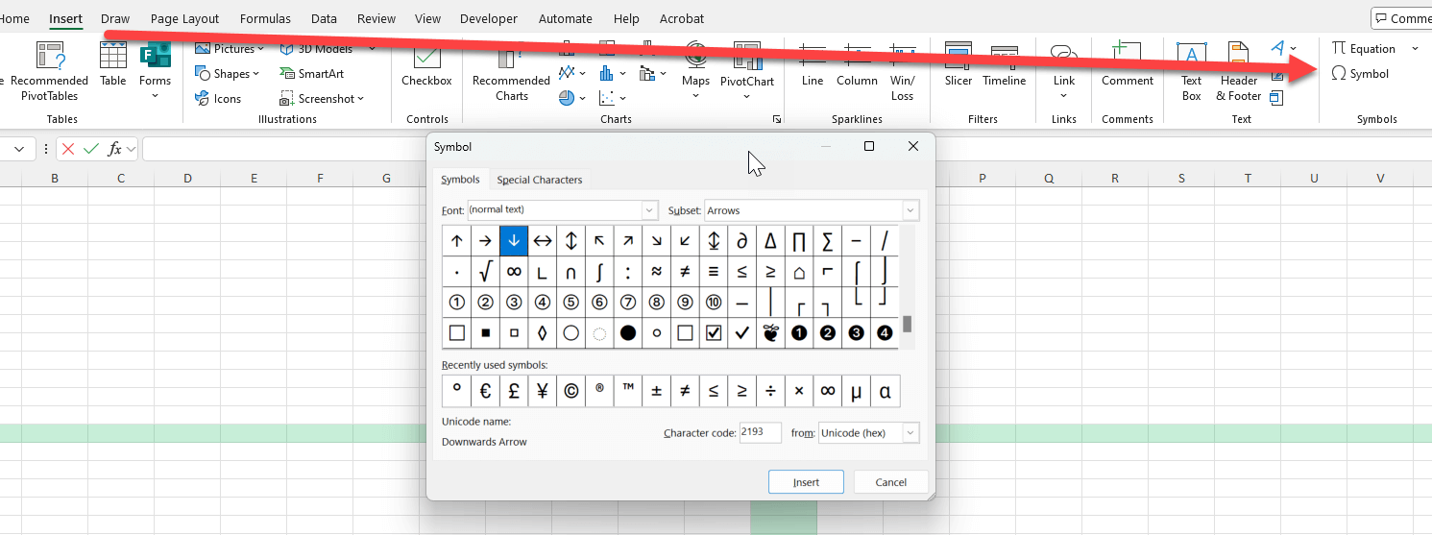Click the Equation button
This screenshot has width=1432, height=535.
1364,49
